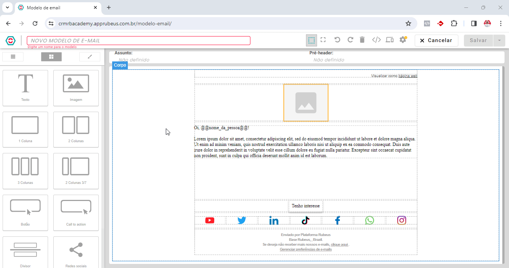
Task: Click the clique aqui unsubscribe link
Action: pyautogui.click(x=339, y=245)
